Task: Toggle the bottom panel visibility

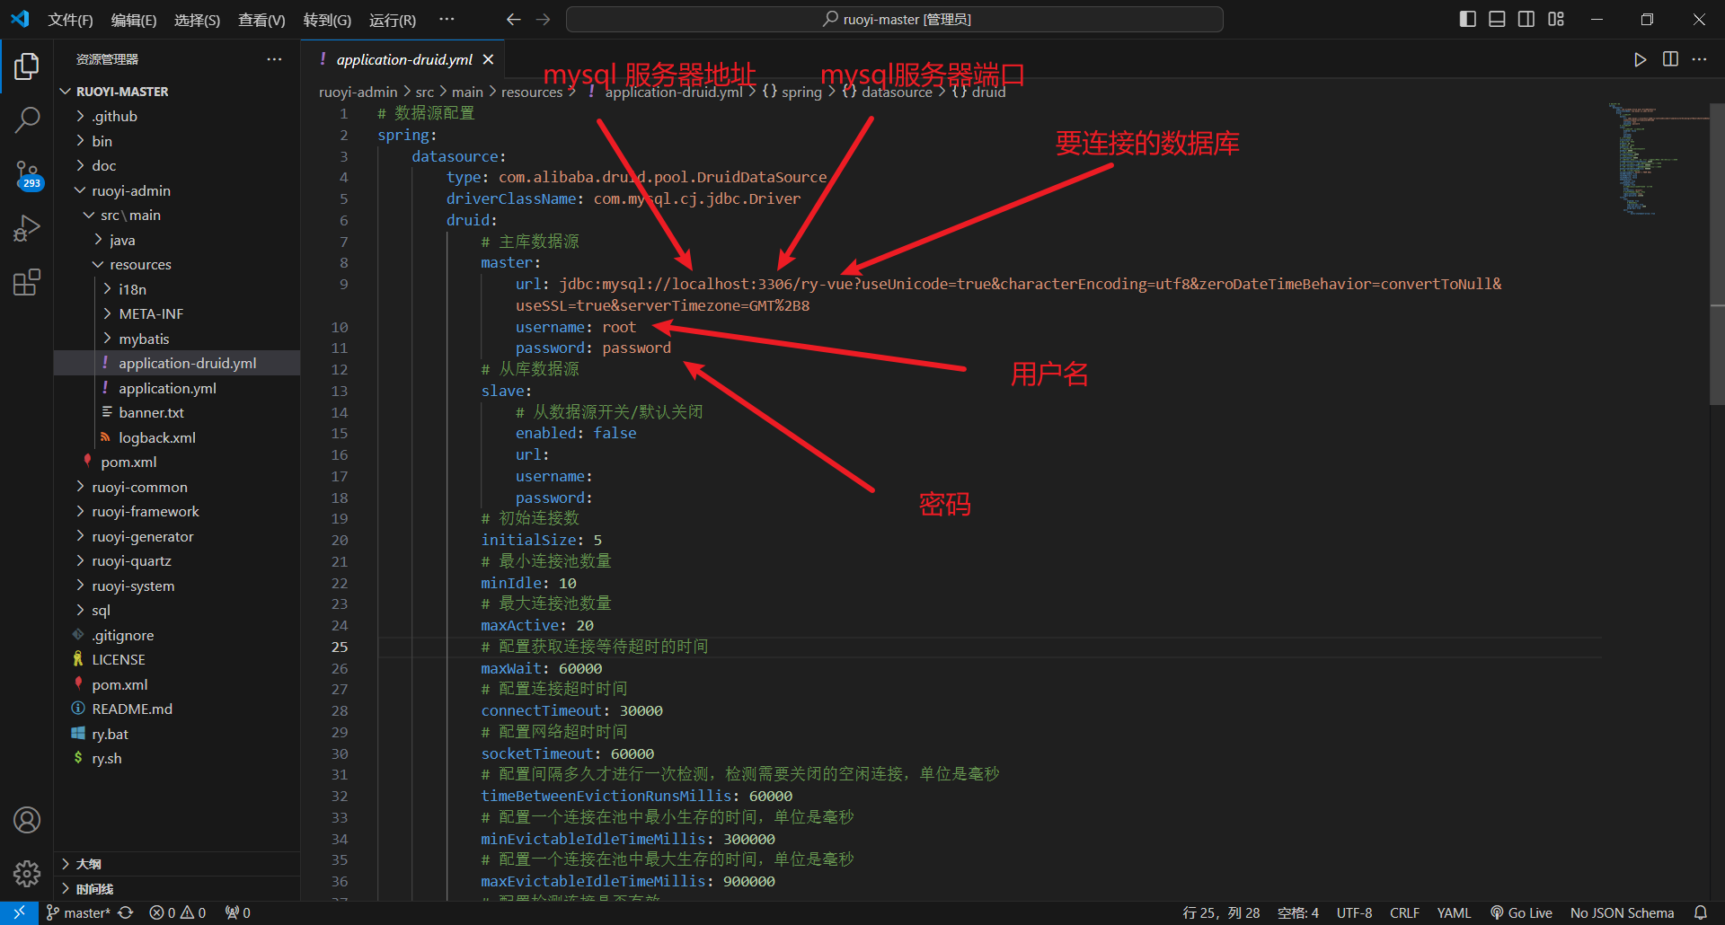Action: click(x=1497, y=19)
